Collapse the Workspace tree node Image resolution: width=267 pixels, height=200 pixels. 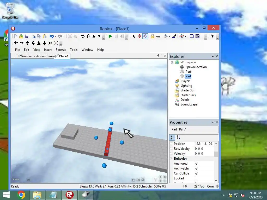pyautogui.click(x=172, y=63)
